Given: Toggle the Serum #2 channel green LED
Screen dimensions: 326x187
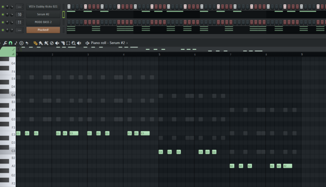Looking at the screenshot, I should [3, 14].
